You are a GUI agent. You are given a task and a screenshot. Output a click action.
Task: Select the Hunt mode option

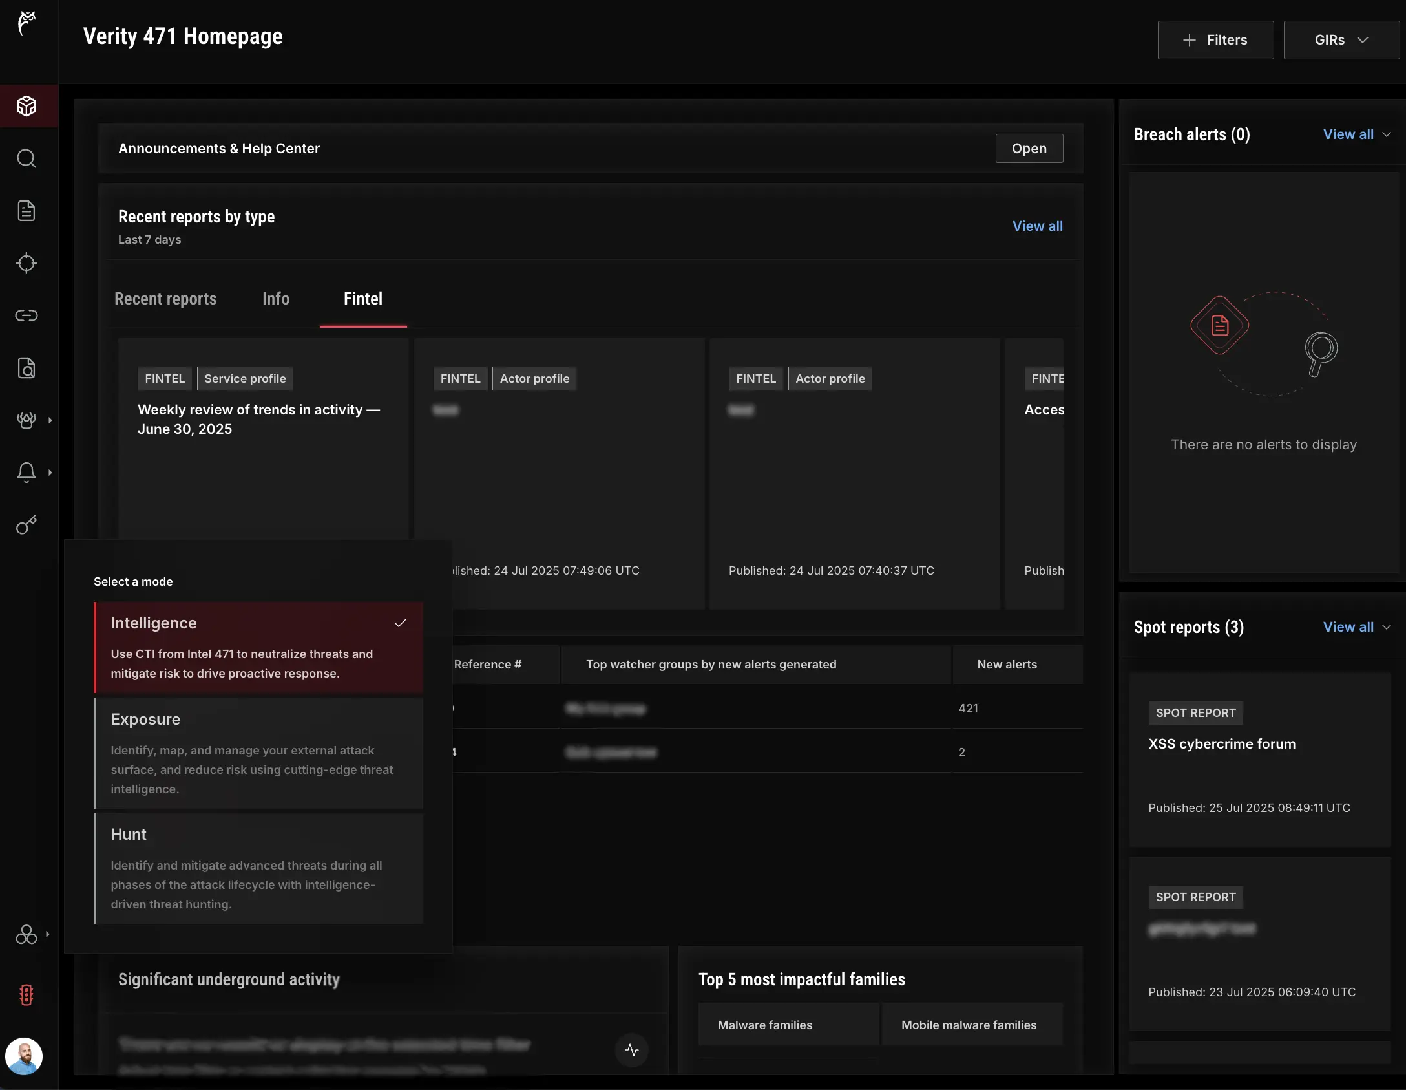click(258, 868)
